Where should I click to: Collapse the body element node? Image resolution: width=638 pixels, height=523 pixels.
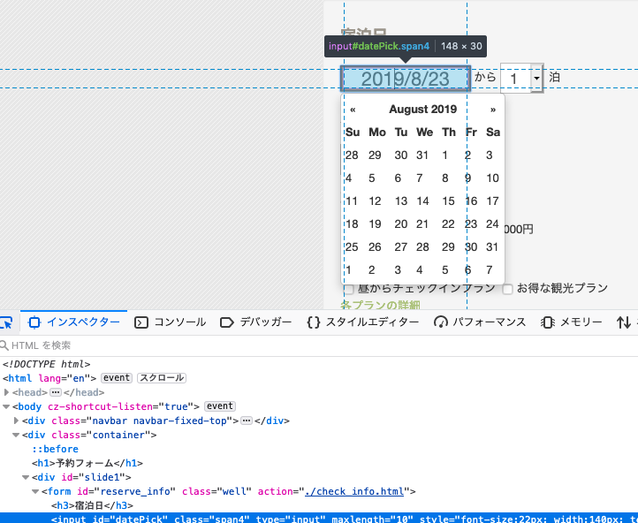(x=6, y=406)
